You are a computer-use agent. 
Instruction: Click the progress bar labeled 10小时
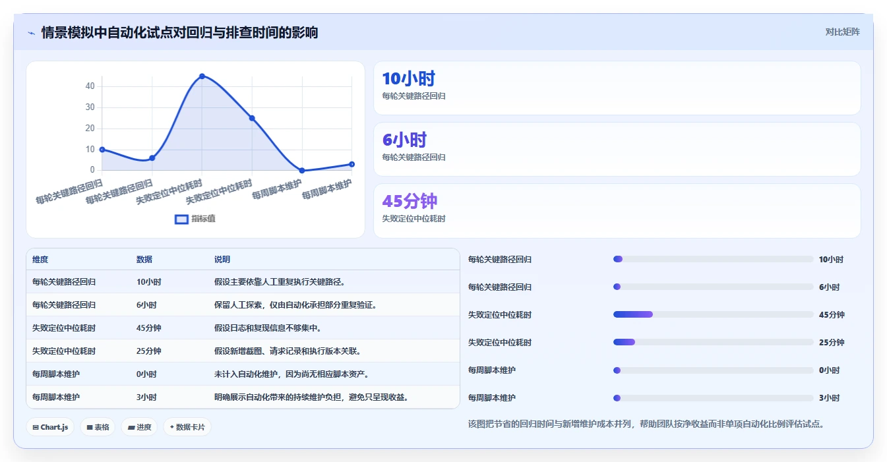pos(713,260)
